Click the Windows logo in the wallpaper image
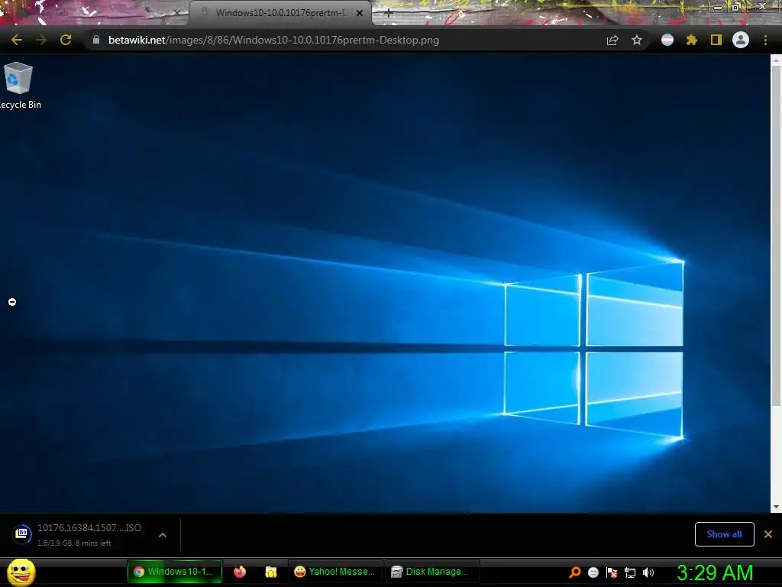 click(593, 350)
